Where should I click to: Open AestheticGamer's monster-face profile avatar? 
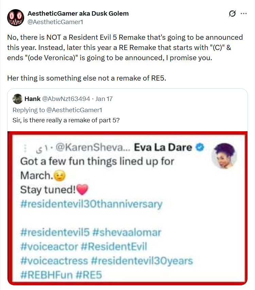coord(16,18)
